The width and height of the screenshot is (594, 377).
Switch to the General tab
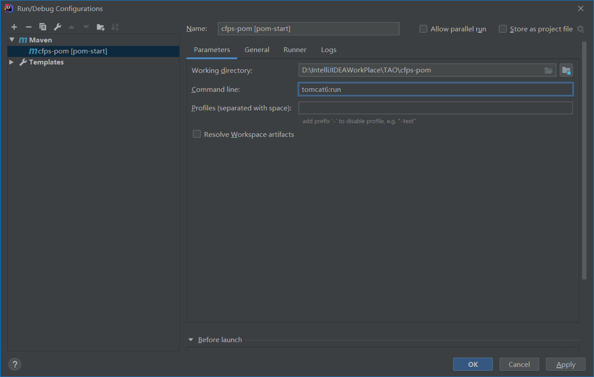(257, 50)
